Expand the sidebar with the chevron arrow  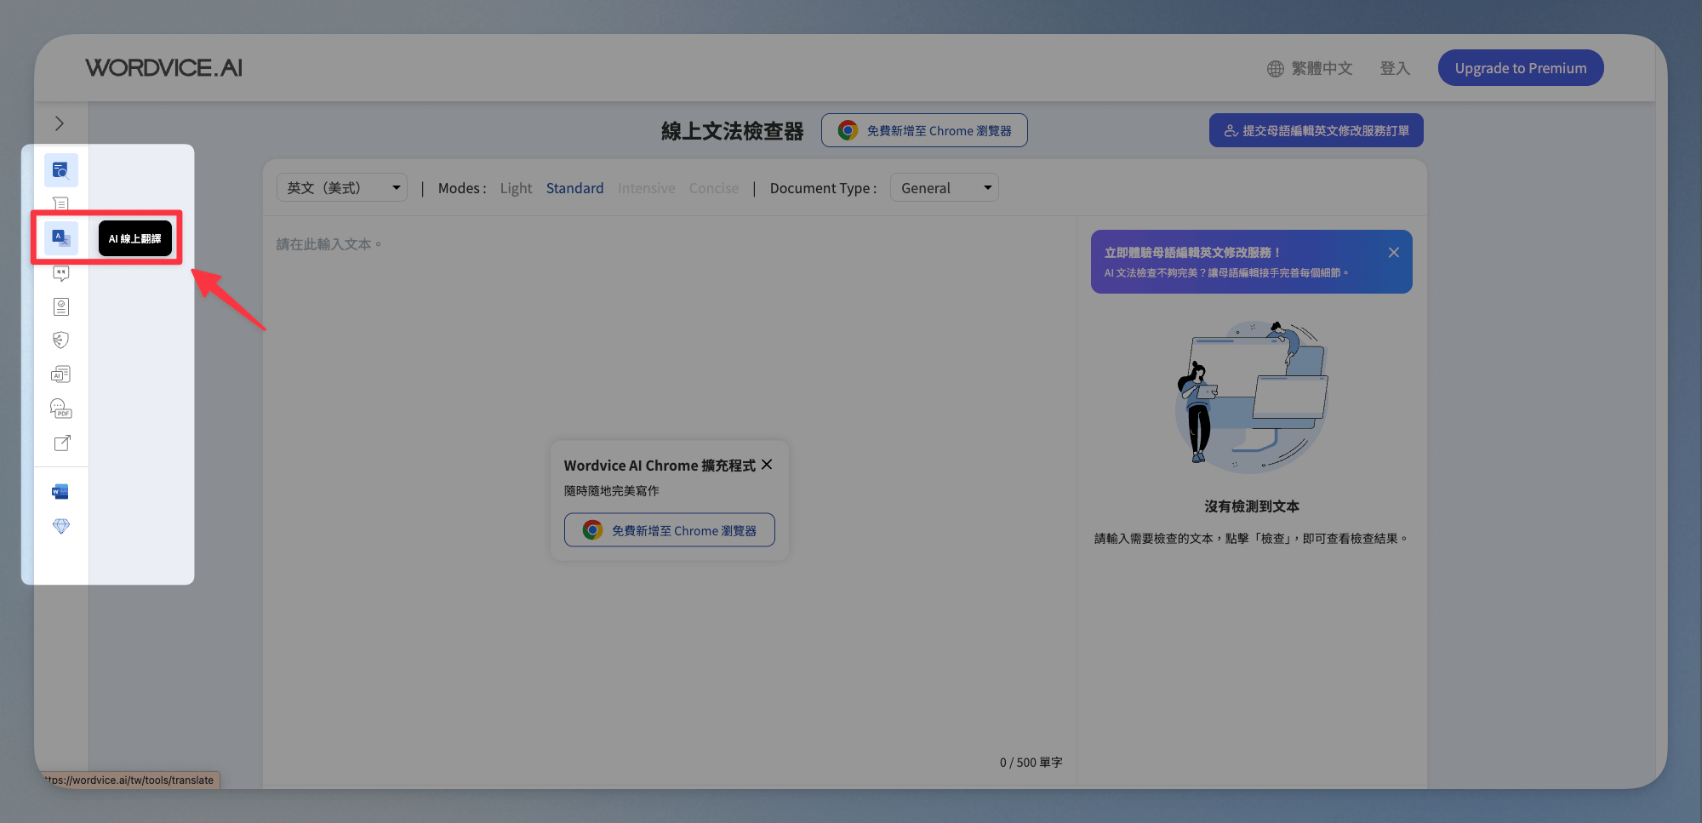point(60,123)
